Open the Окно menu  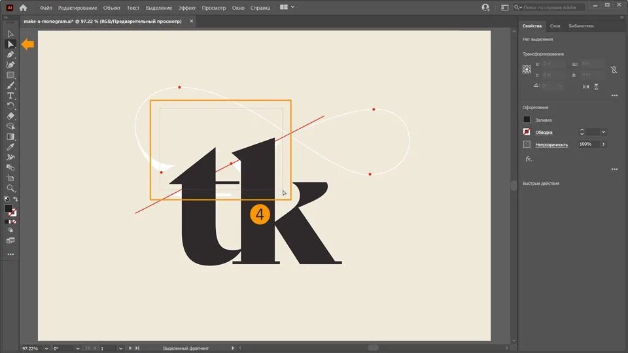point(238,8)
